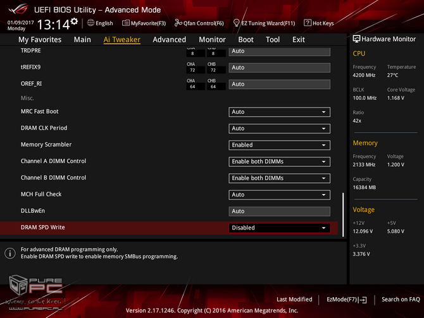Image resolution: width=424 pixels, height=318 pixels.
Task: Click the Qfan Control fan icon
Action: (178, 23)
